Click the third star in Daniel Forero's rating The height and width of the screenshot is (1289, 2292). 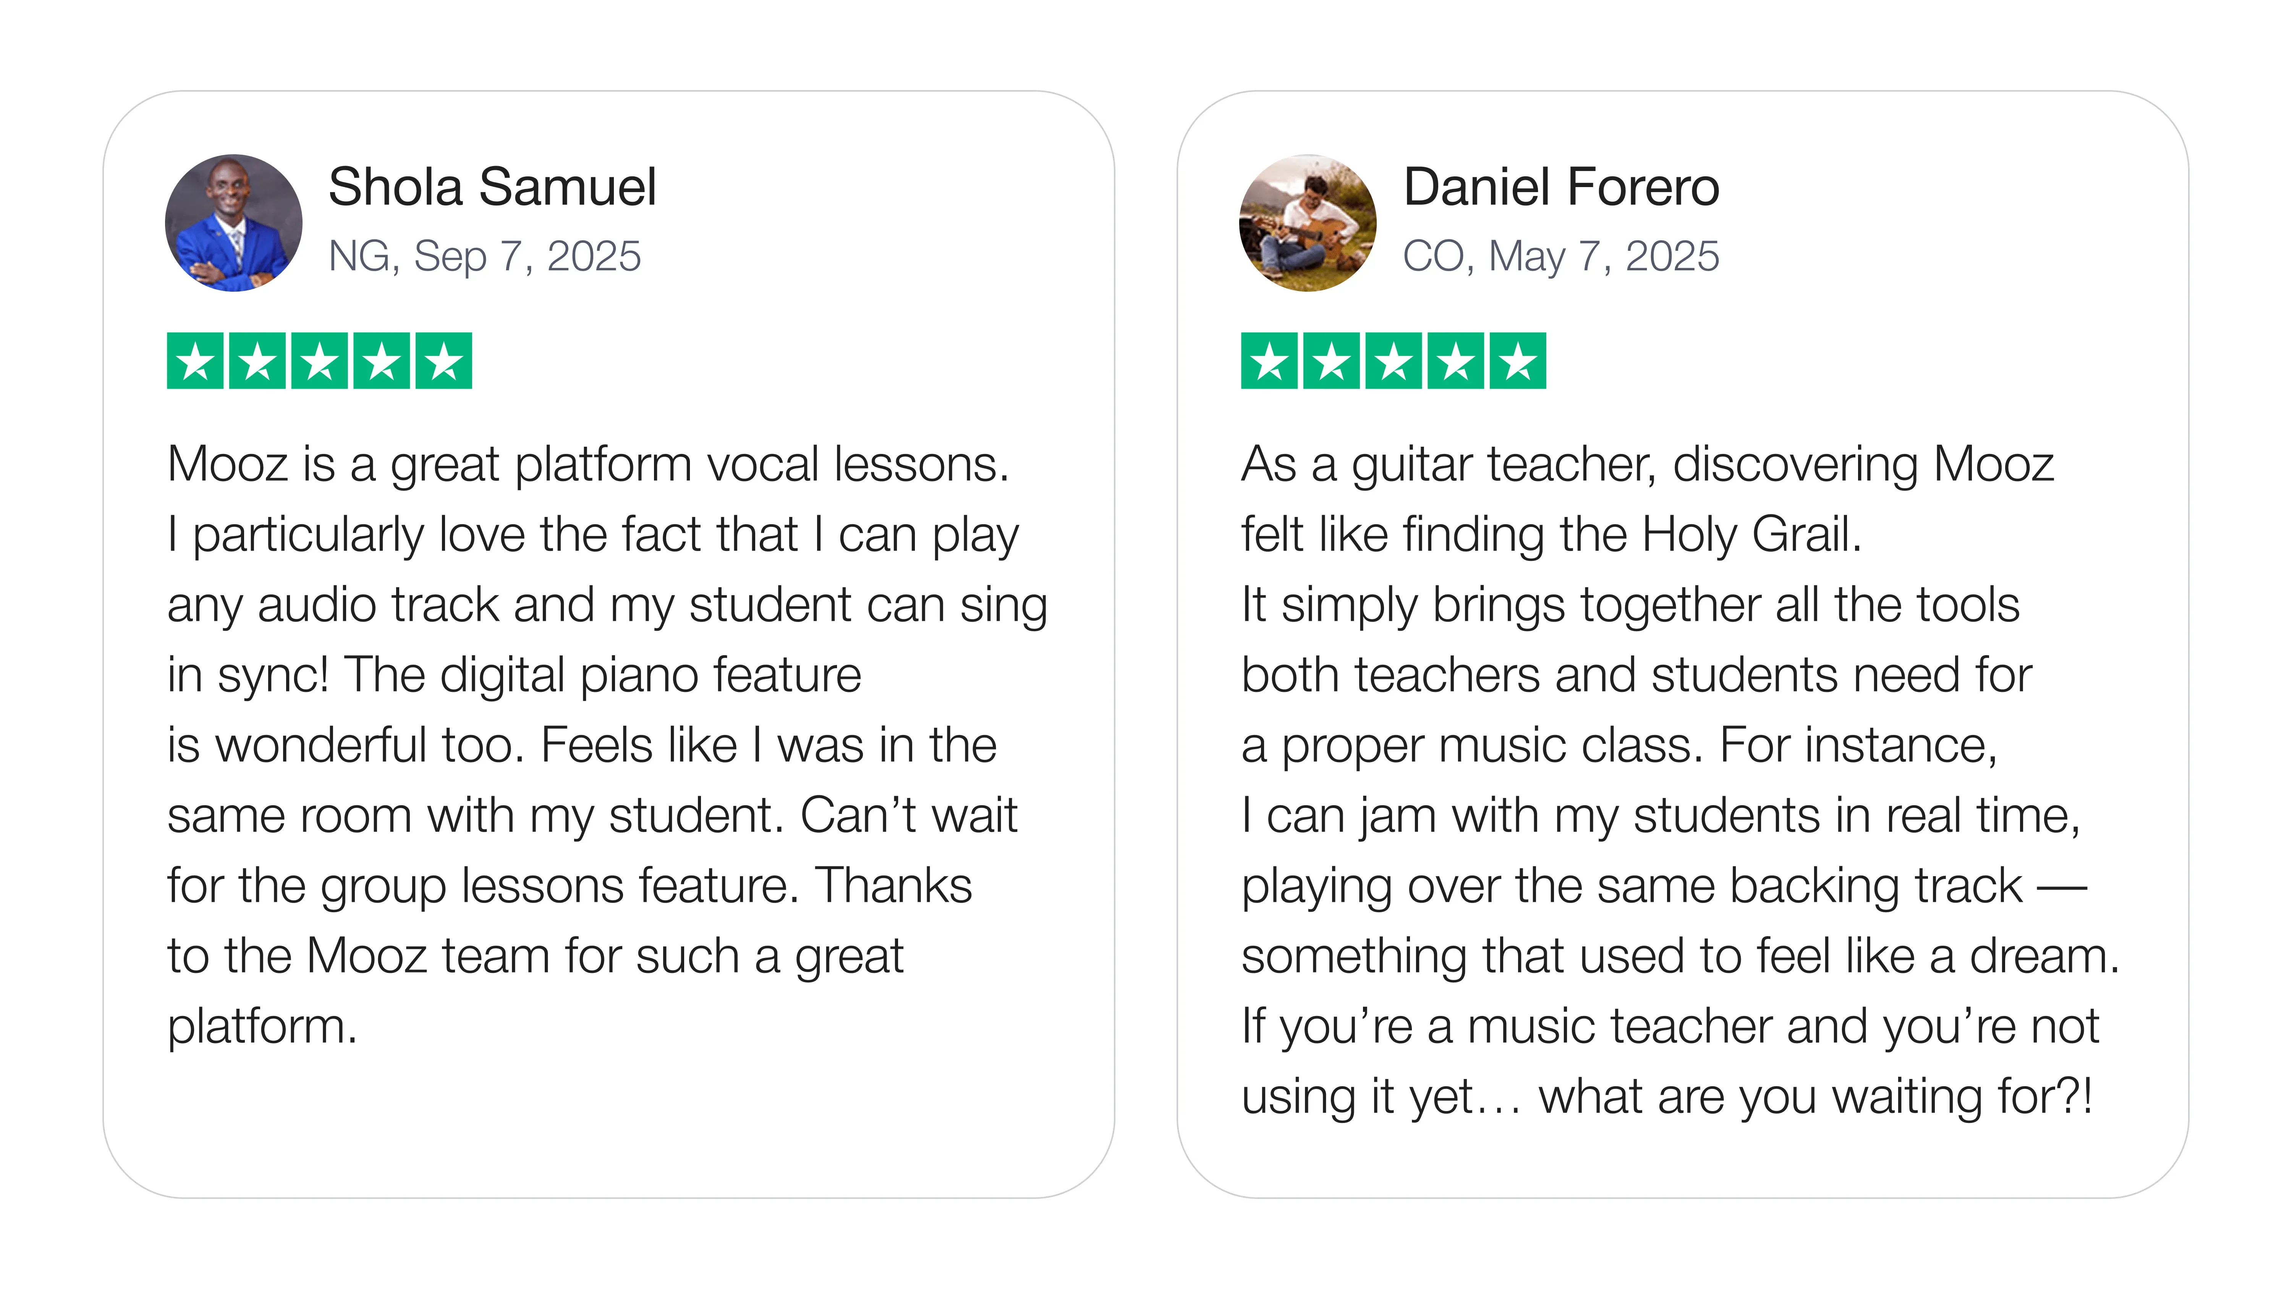click(1394, 361)
